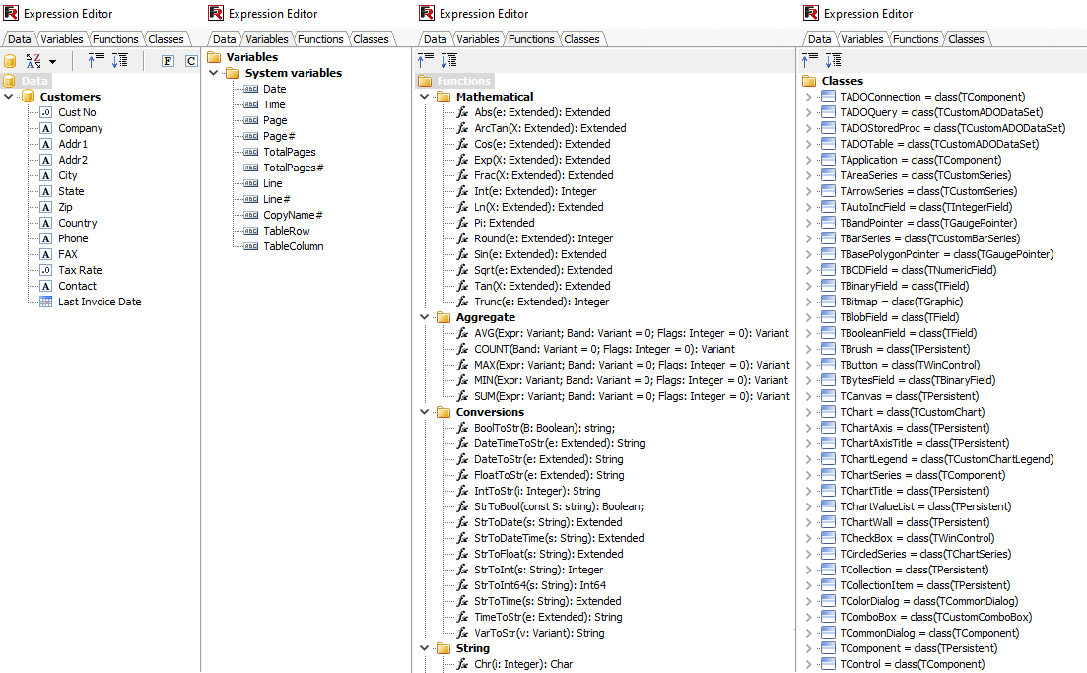
Task: Select the CopyName# system variable
Action: [x=294, y=215]
